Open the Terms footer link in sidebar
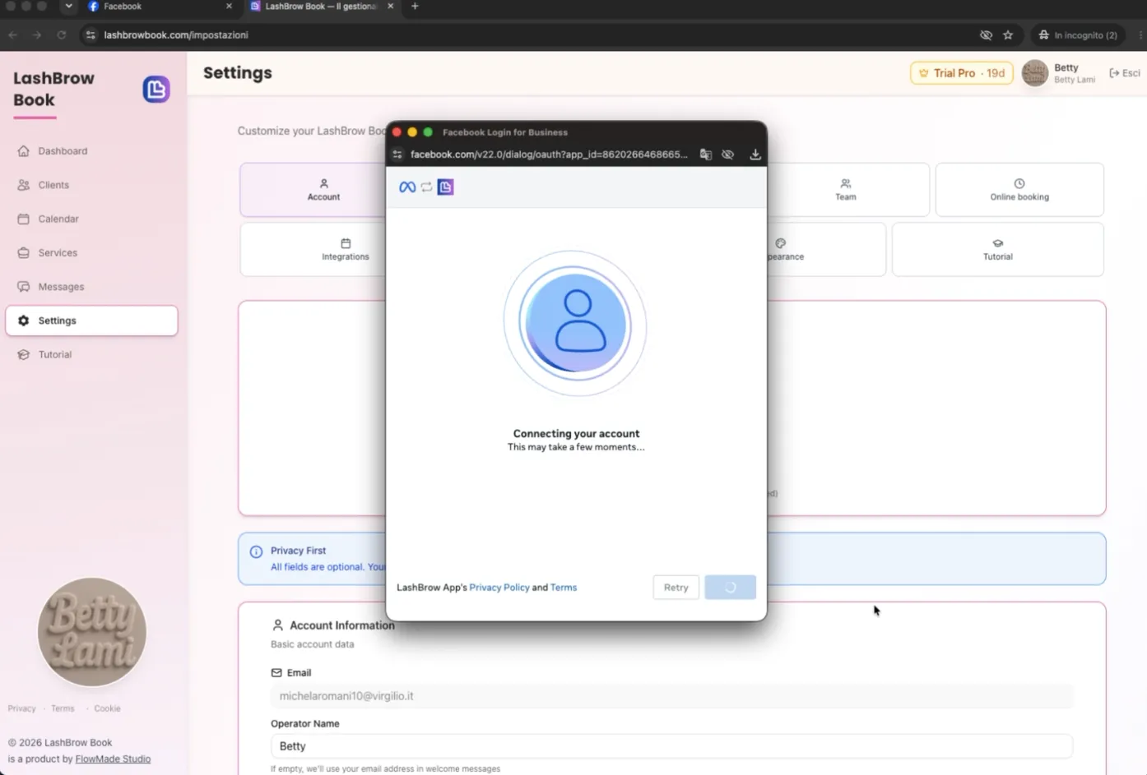 point(63,708)
